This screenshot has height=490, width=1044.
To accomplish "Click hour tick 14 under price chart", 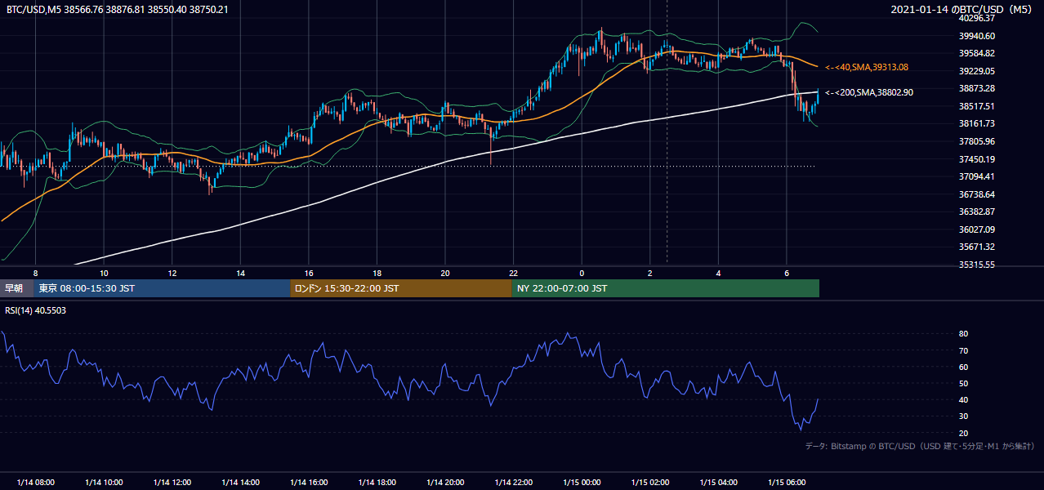I will (240, 273).
